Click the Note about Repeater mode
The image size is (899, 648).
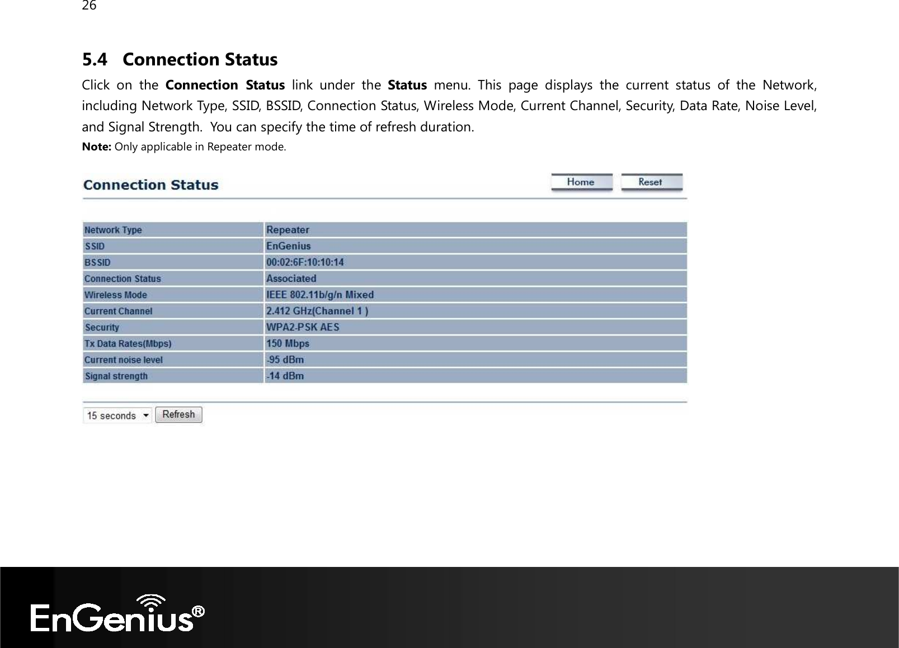point(184,147)
